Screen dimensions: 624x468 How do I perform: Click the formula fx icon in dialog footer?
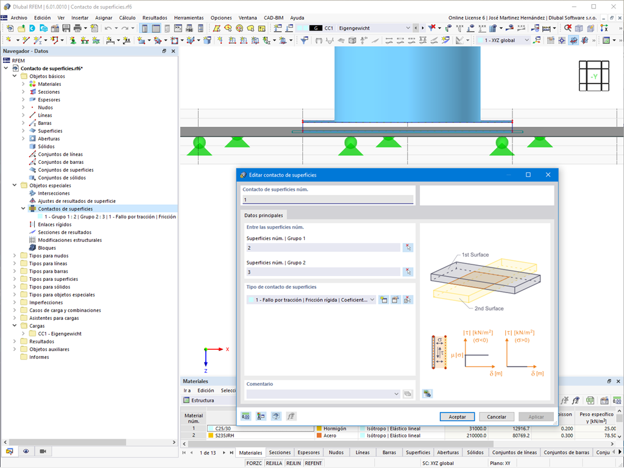point(291,416)
